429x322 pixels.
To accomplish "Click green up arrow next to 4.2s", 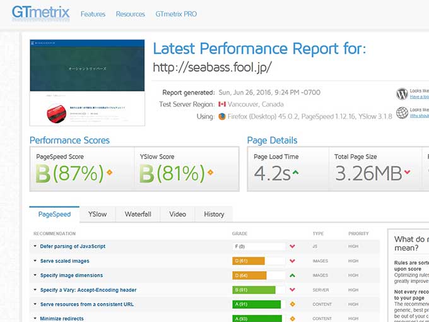I will (x=295, y=172).
